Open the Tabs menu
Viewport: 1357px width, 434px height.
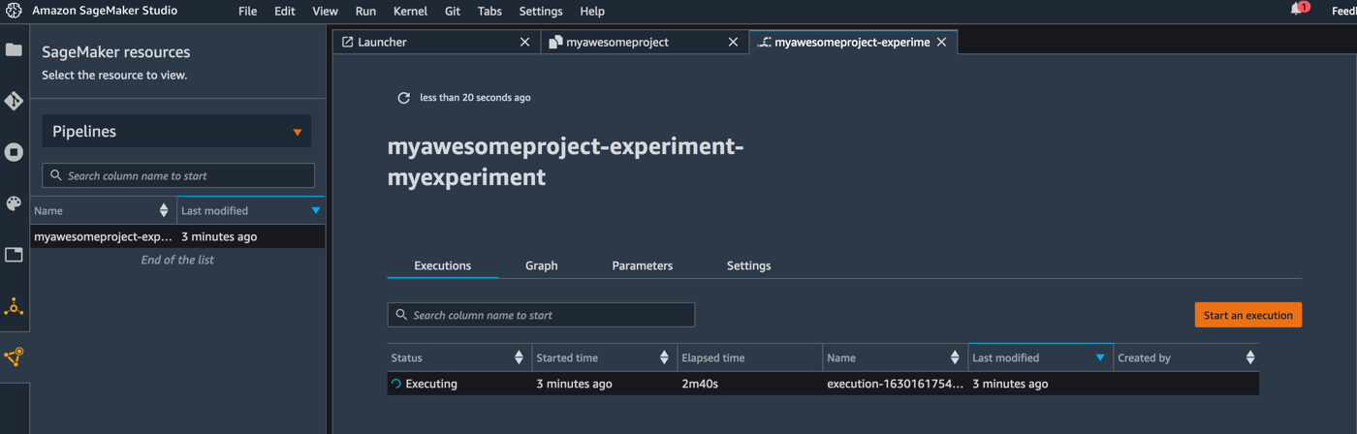pyautogui.click(x=489, y=12)
